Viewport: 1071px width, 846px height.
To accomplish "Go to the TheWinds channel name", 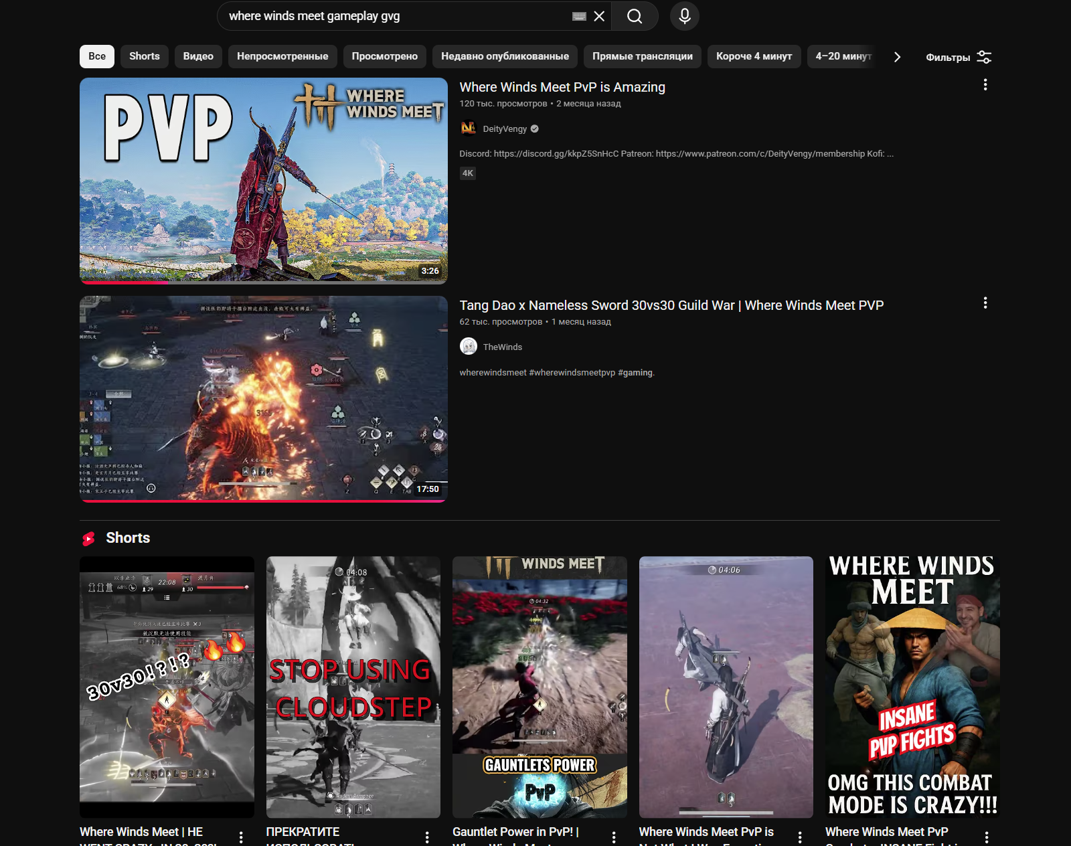I will click(503, 347).
